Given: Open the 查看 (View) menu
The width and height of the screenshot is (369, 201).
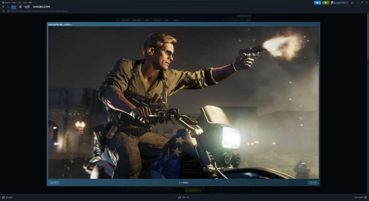Looking at the screenshot, I should click(x=14, y=3).
